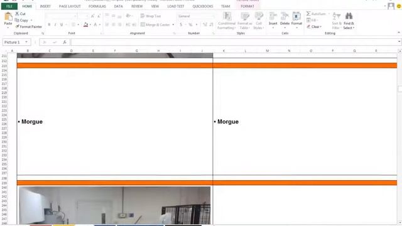
Task: Copy the selection using the Copy button
Action: pos(21,20)
